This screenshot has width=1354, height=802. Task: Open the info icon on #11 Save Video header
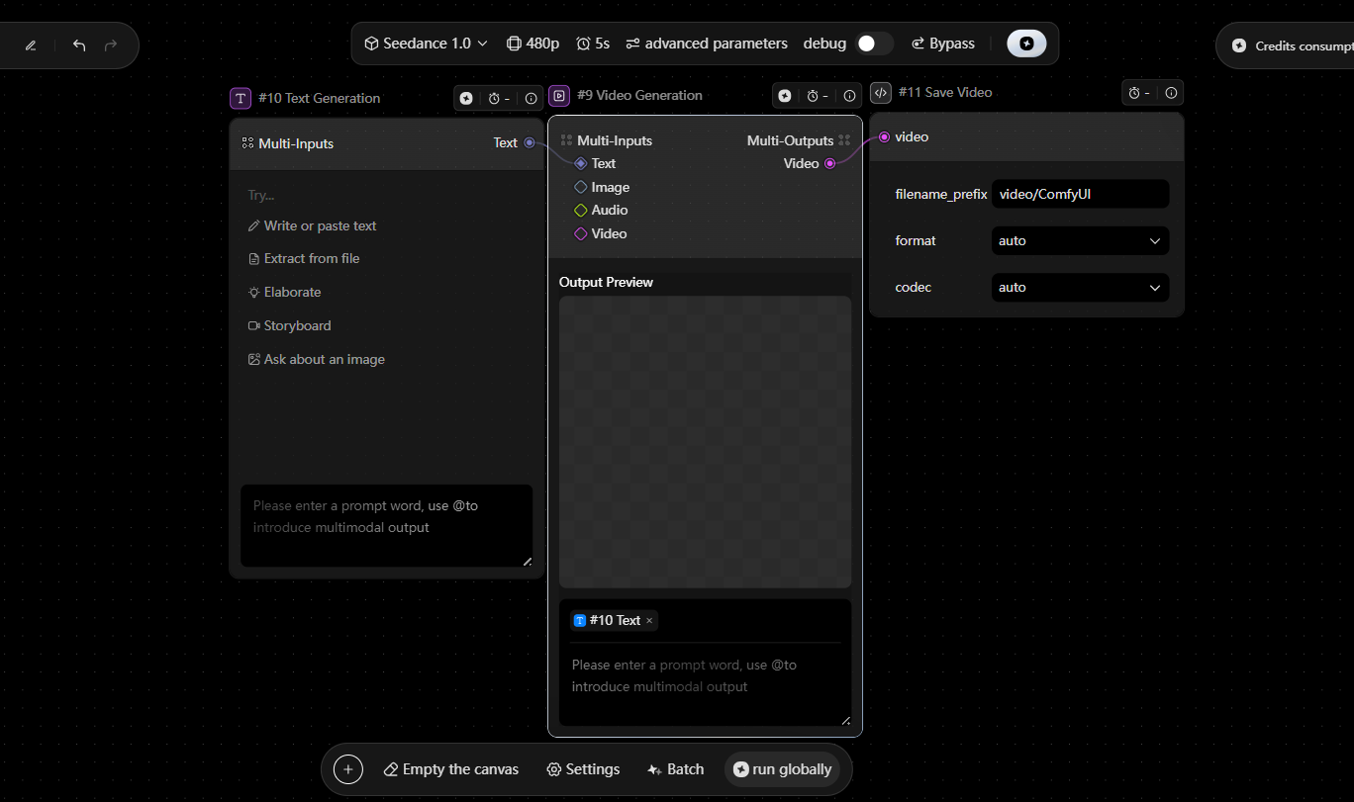[1172, 93]
